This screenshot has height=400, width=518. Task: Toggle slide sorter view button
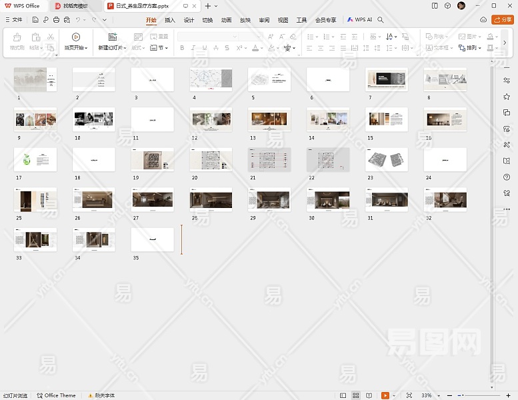(356, 395)
